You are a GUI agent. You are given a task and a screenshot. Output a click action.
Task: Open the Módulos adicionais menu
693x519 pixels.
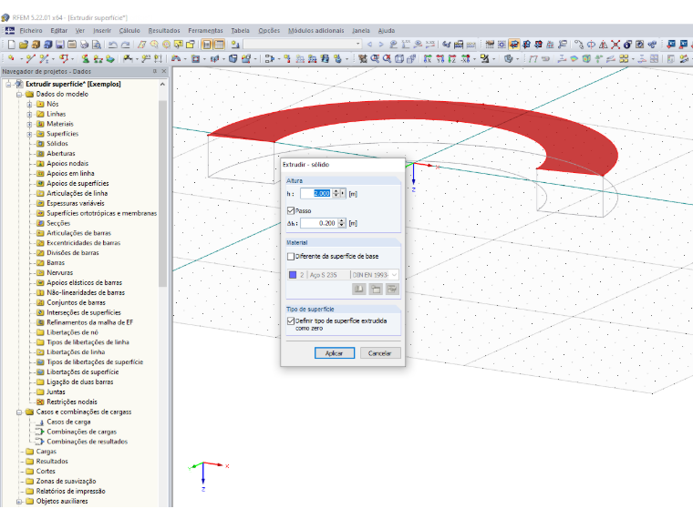[x=316, y=30]
